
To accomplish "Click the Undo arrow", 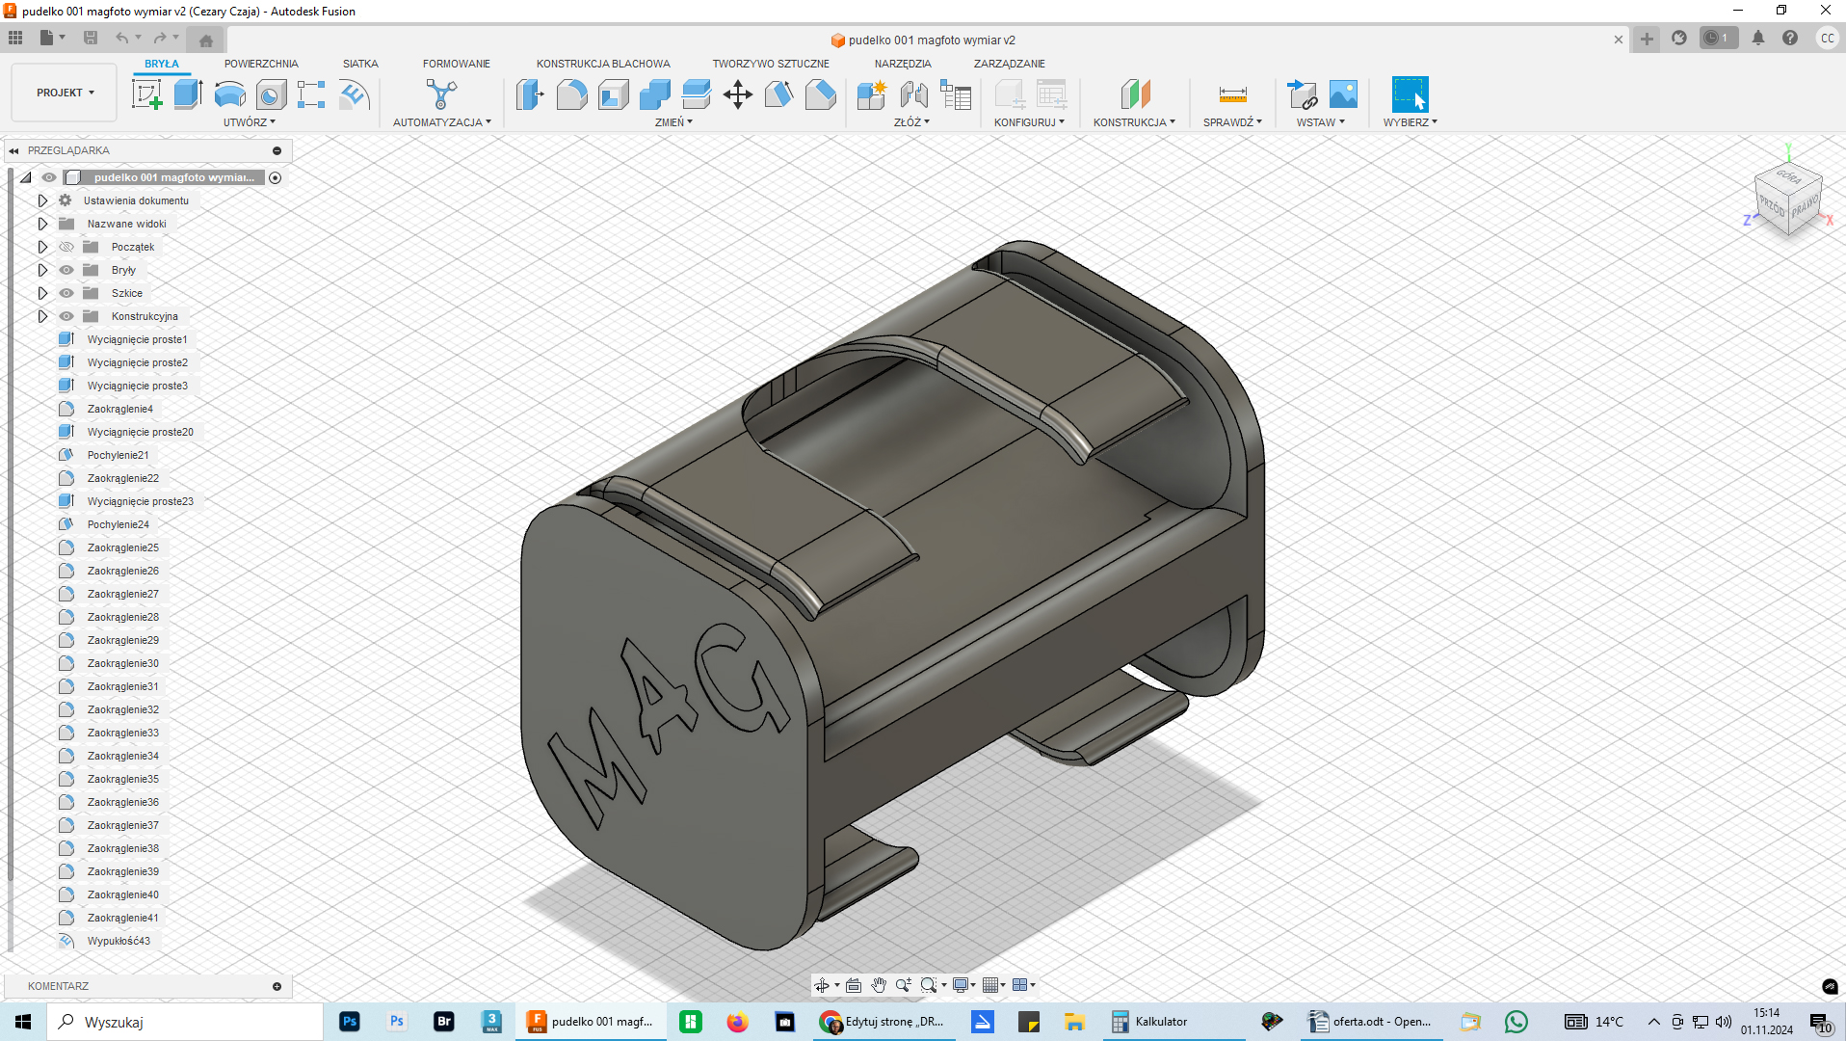I will pos(121,38).
